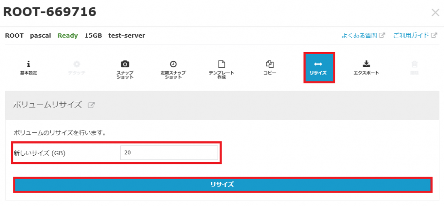
Task: Click the コピー copy icon
Action: tap(269, 64)
